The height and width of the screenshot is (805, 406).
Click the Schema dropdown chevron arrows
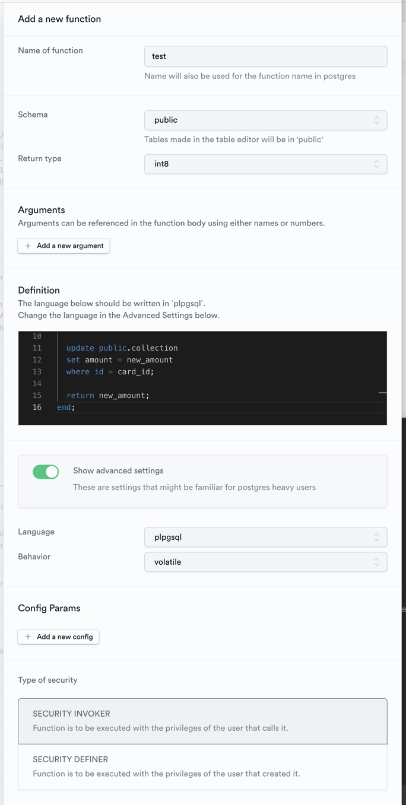(x=376, y=120)
